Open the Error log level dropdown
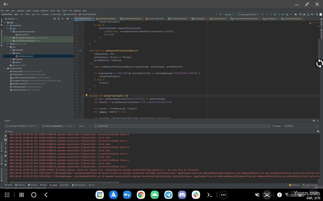 pyautogui.click(x=85, y=126)
